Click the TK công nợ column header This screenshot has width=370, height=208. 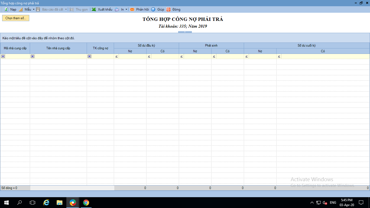point(100,48)
